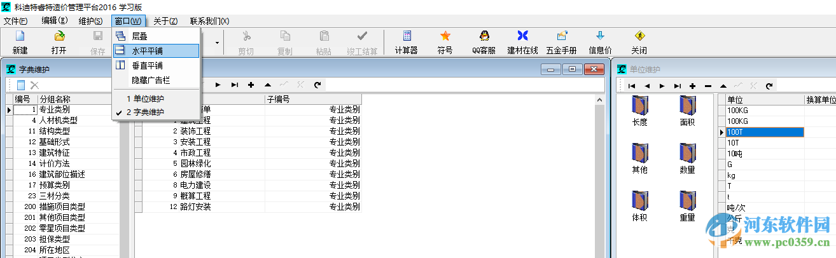Click new-group icon in 字典维护 left toolbar
The height and width of the screenshot is (258, 836).
tap(21, 85)
